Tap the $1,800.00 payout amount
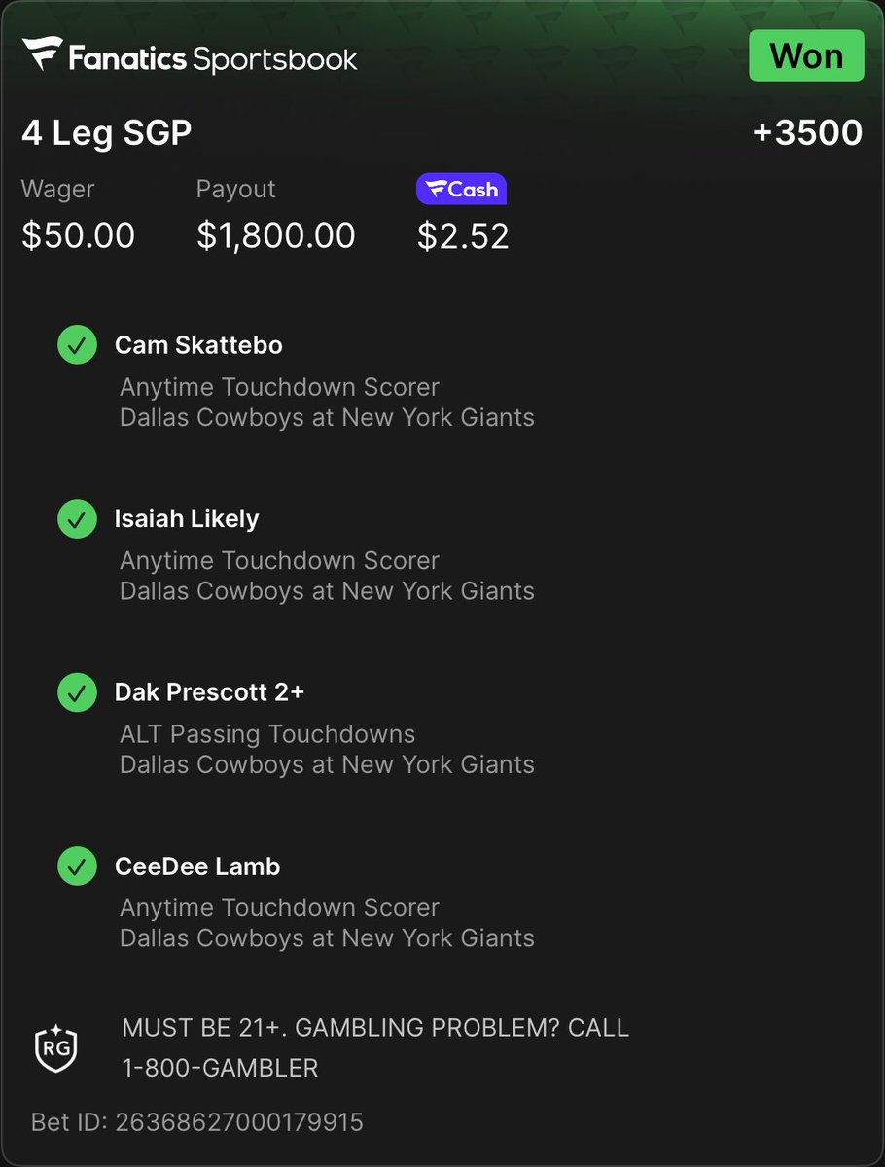 pos(276,235)
